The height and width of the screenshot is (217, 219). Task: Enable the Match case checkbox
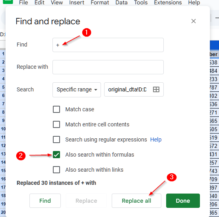click(56, 109)
